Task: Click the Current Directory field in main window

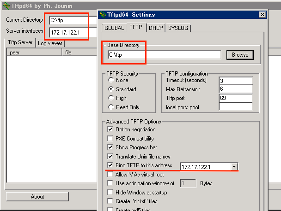Action: pyautogui.click(x=73, y=20)
